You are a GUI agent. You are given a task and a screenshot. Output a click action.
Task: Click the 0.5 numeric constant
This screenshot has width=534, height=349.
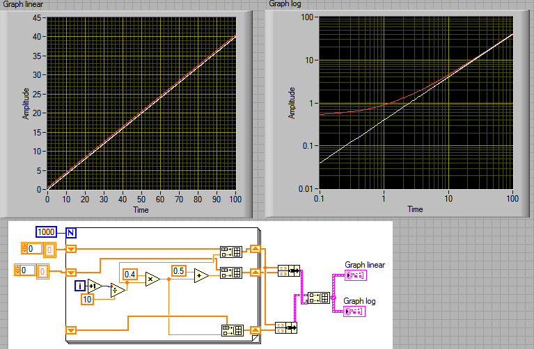tap(179, 271)
